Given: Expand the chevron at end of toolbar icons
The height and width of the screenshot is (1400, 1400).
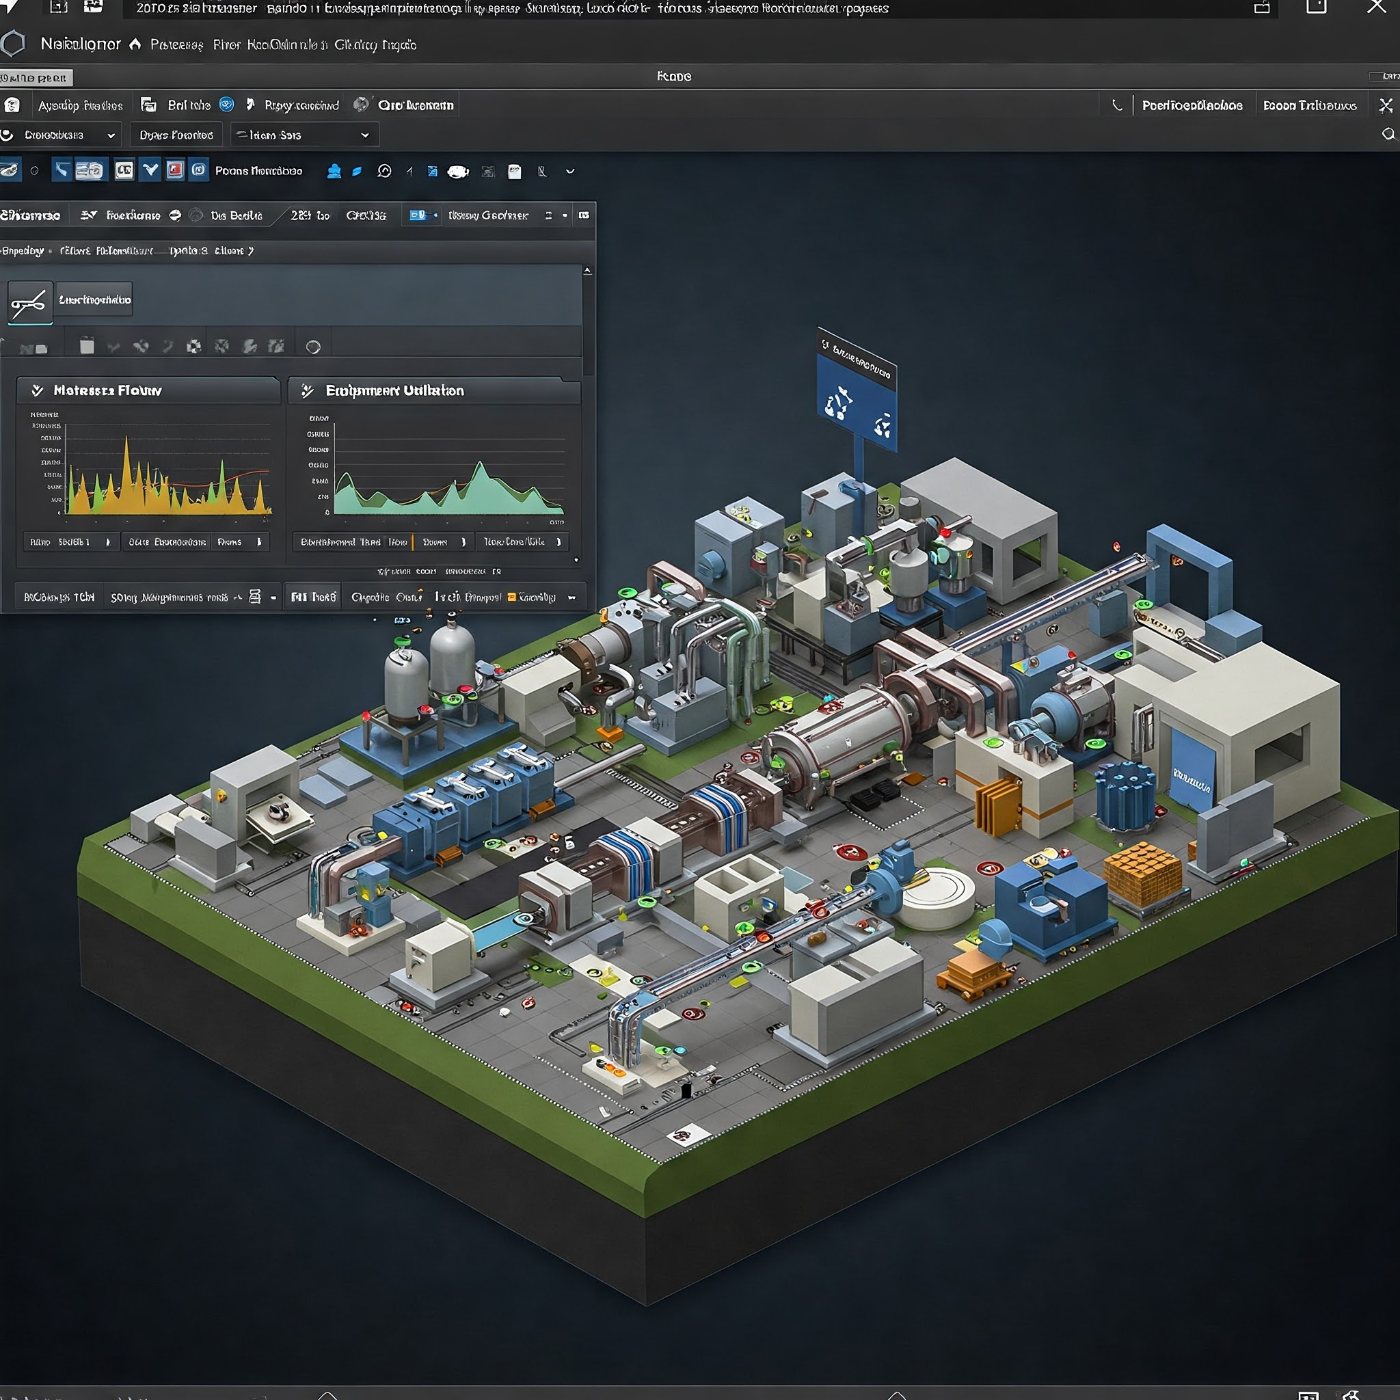Looking at the screenshot, I should pyautogui.click(x=569, y=171).
